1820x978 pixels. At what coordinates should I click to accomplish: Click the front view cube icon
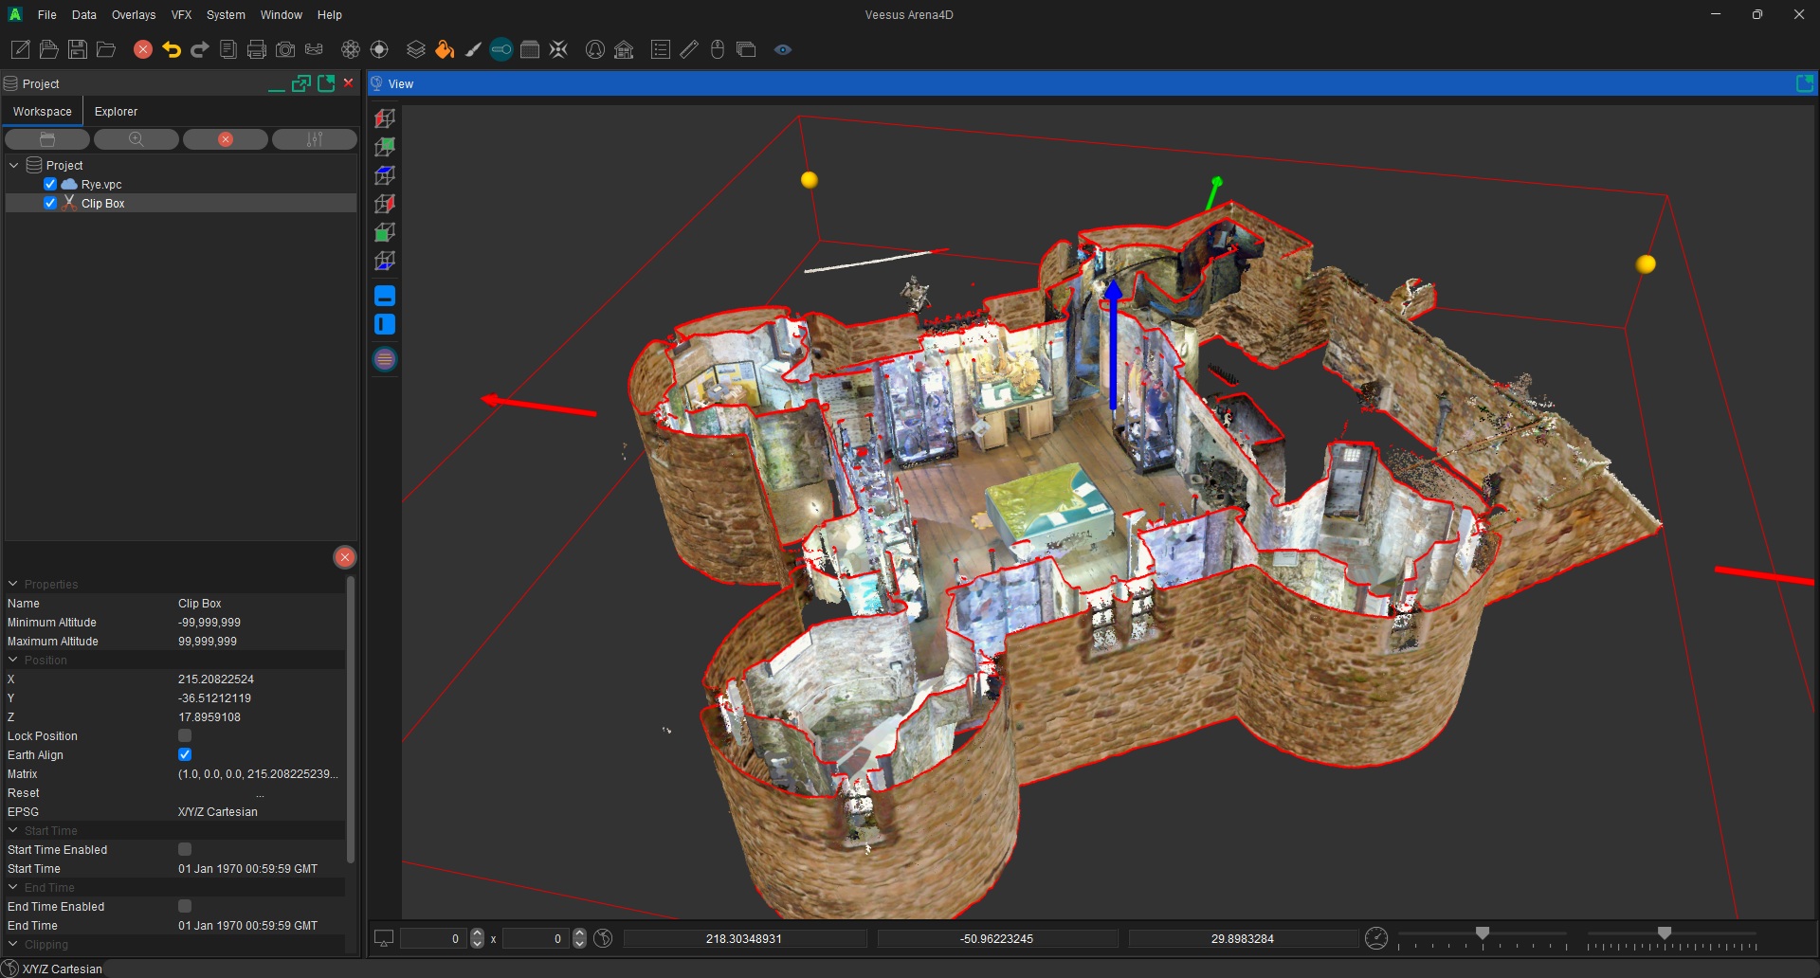coord(384,232)
